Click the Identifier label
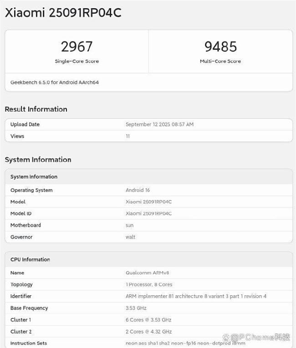 click(x=21, y=296)
